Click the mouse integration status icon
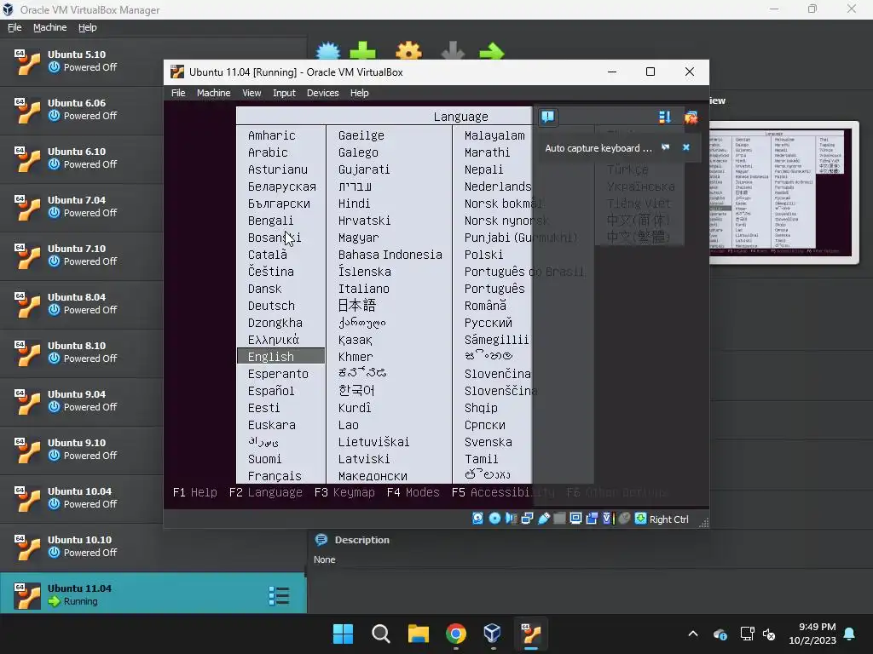873x654 pixels. click(624, 519)
